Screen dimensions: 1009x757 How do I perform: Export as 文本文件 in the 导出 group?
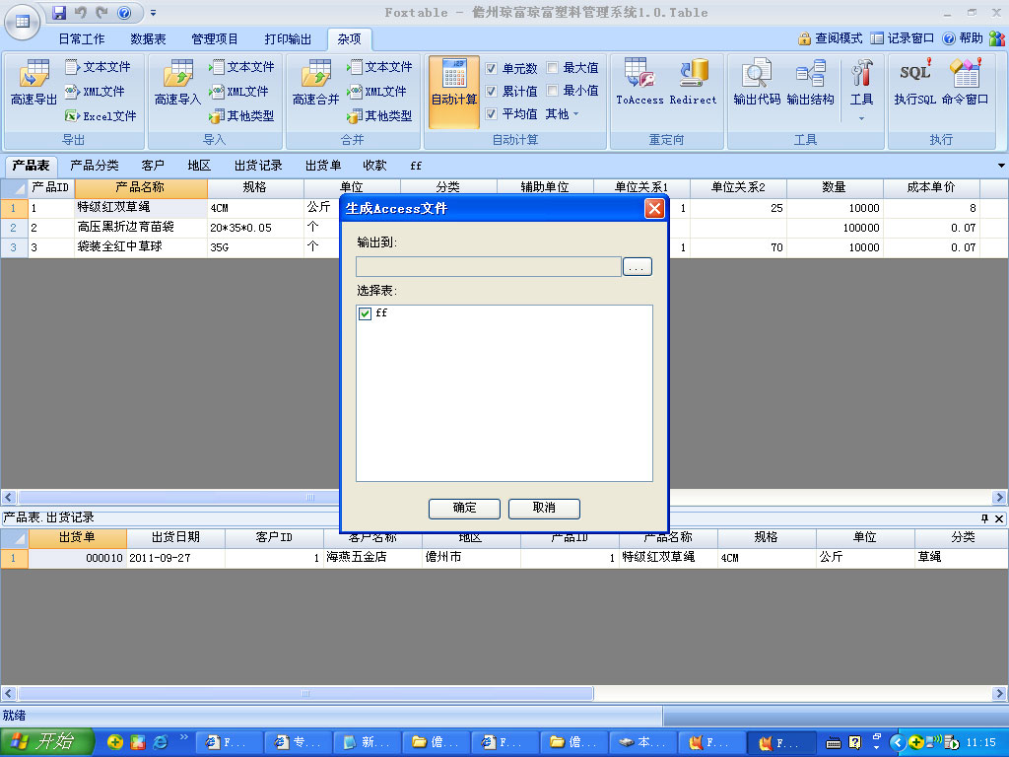pos(99,67)
